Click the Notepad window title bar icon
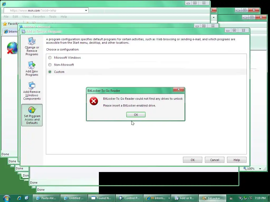This screenshot has width=270, height=202. coord(21,27)
